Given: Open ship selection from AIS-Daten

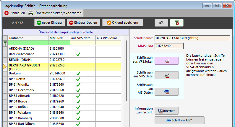Looking at the screenshot, I should click(x=167, y=92).
